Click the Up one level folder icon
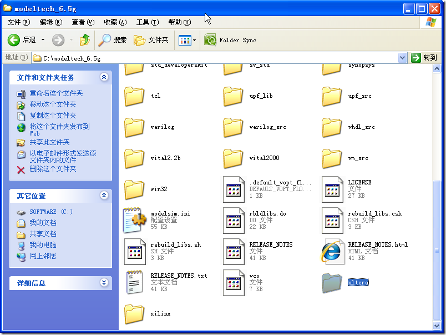This screenshot has height=335, width=446. coord(84,40)
